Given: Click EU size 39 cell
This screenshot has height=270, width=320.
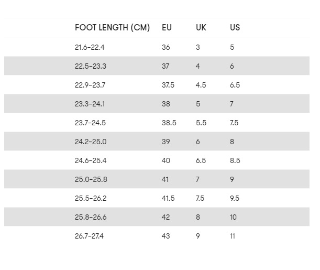Looking at the screenshot, I should tap(166, 142).
